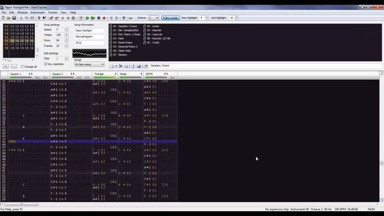Save instrument to file icon
The height and width of the screenshot is (216, 384).
[x=139, y=66]
